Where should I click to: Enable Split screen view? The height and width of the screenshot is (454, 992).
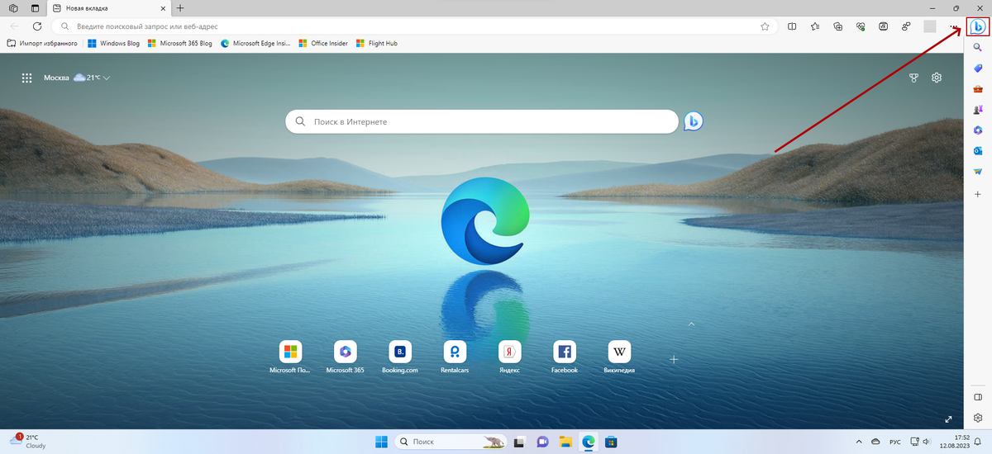tap(792, 26)
